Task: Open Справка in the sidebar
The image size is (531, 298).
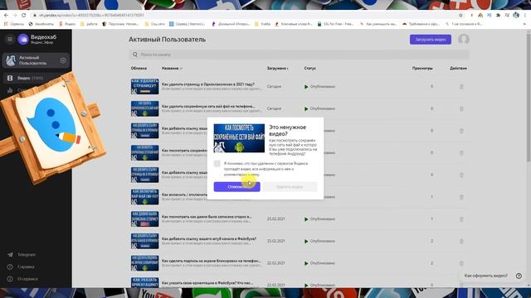Action: coord(22,267)
